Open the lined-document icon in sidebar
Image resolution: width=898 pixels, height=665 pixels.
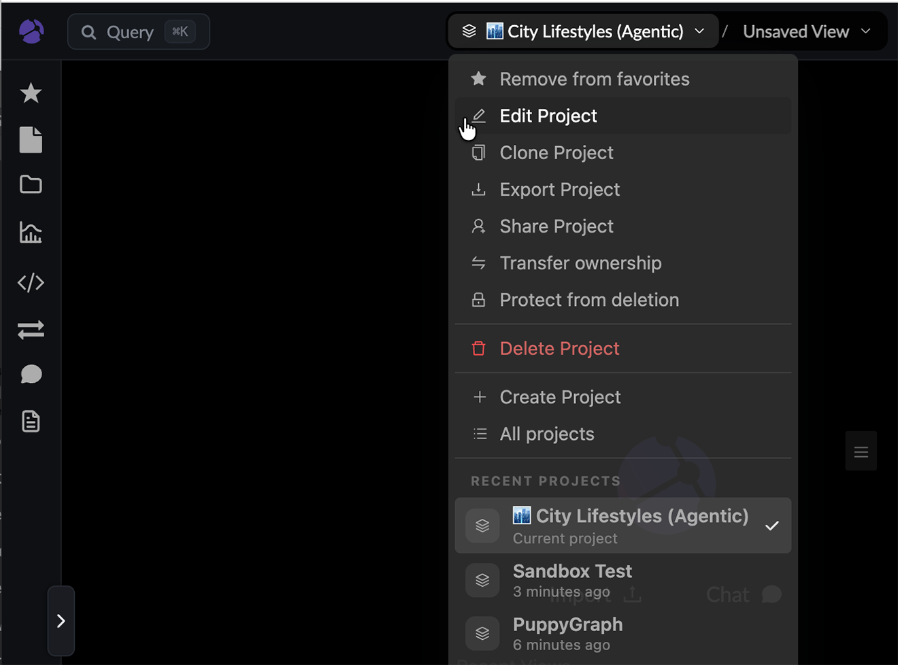pyautogui.click(x=31, y=422)
